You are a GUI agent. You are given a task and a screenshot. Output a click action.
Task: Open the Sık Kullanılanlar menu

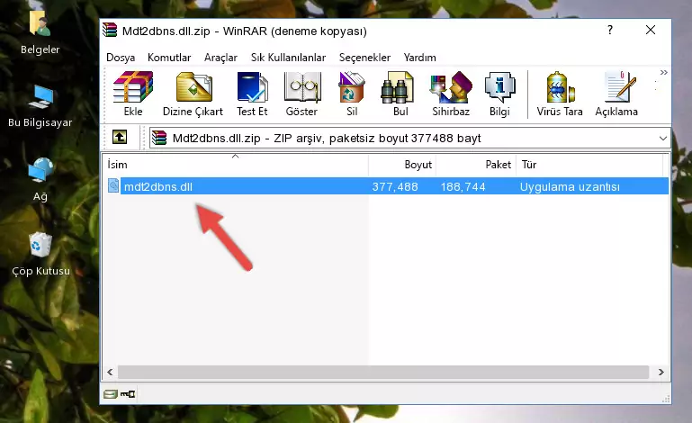(288, 58)
